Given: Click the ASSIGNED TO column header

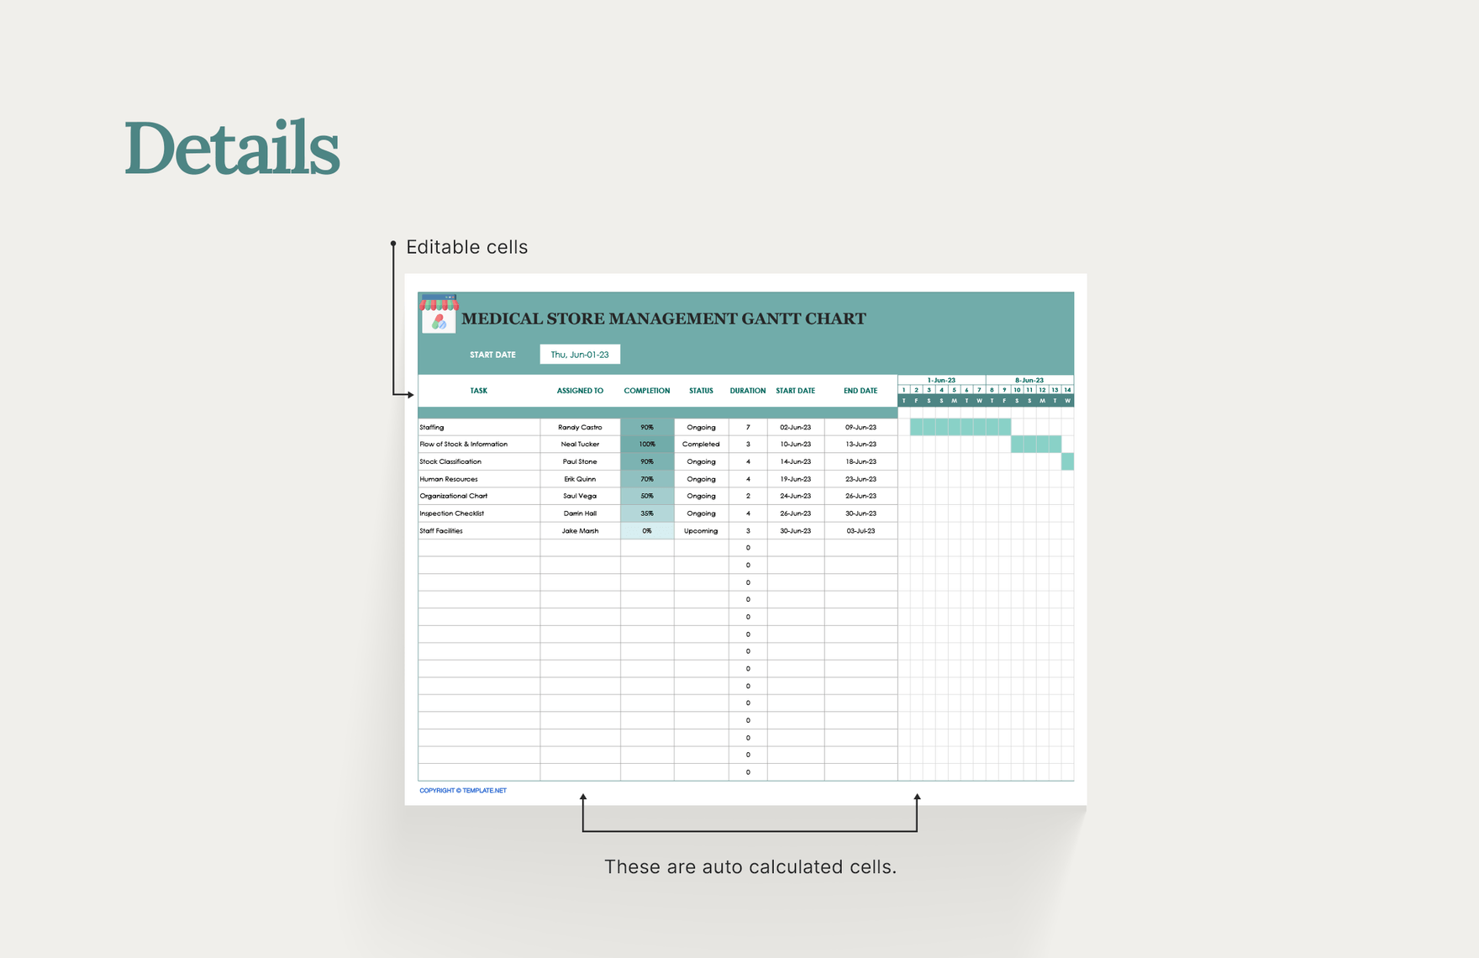Looking at the screenshot, I should point(580,391).
